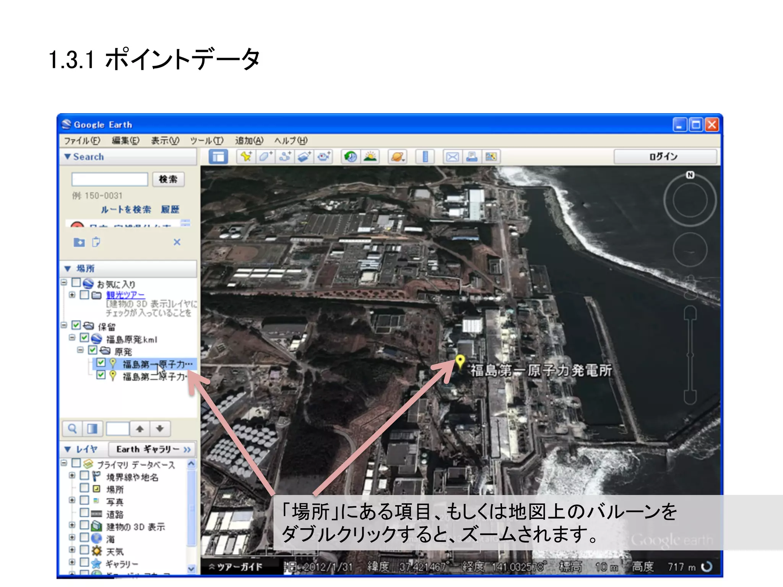Collapse the 原発 tree node

click(x=80, y=350)
